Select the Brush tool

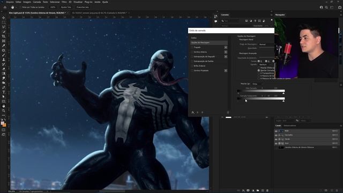pyautogui.click(x=4, y=55)
